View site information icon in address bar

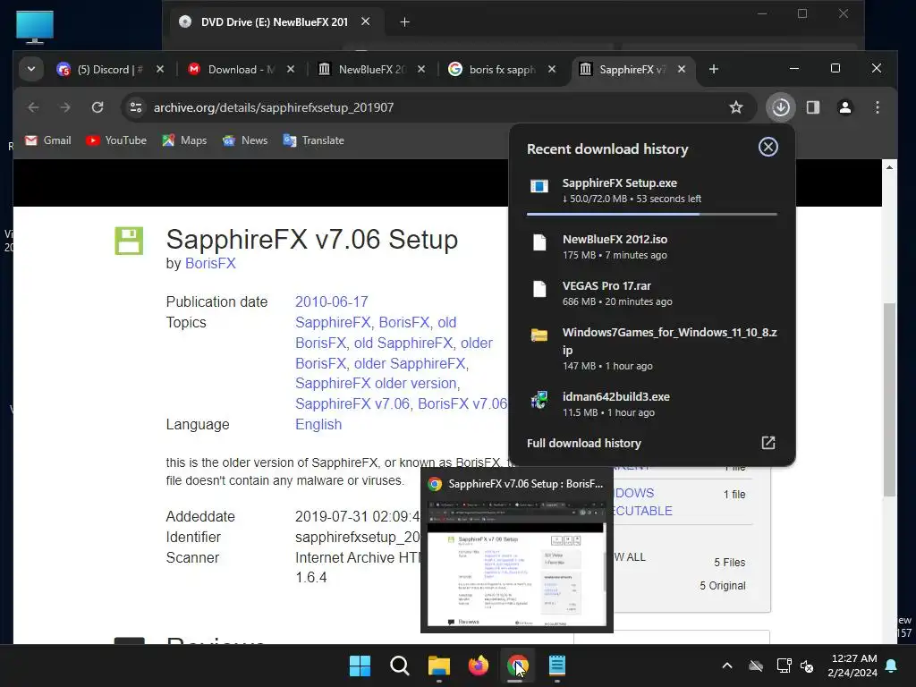click(136, 107)
